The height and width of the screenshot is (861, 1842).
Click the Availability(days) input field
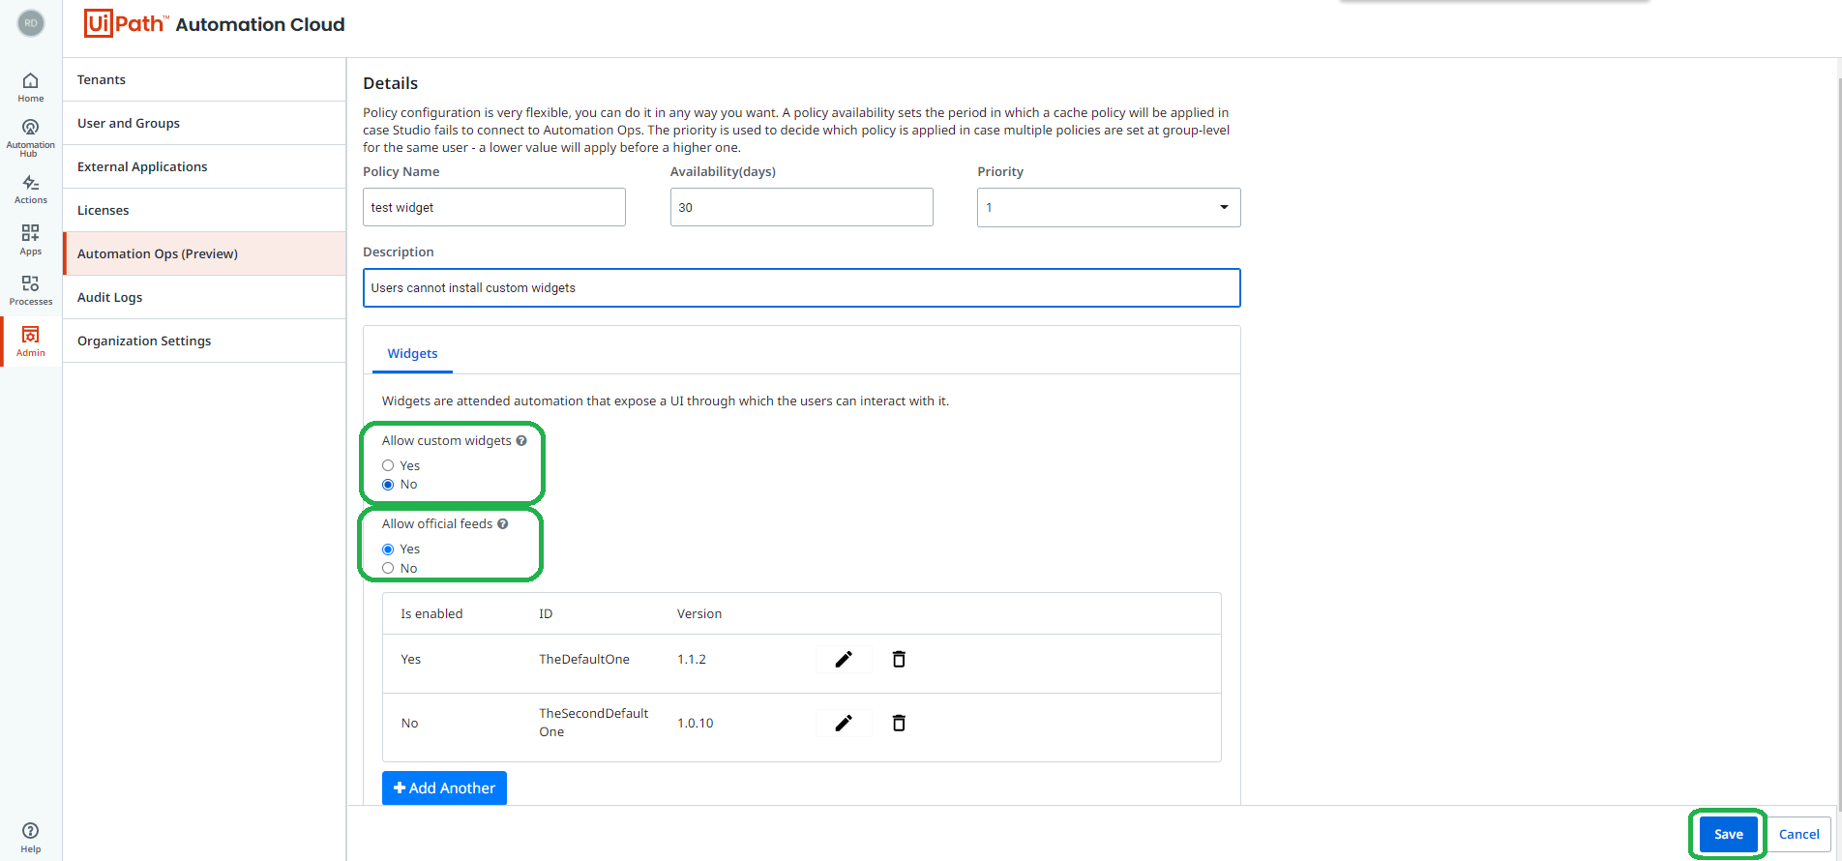802,207
